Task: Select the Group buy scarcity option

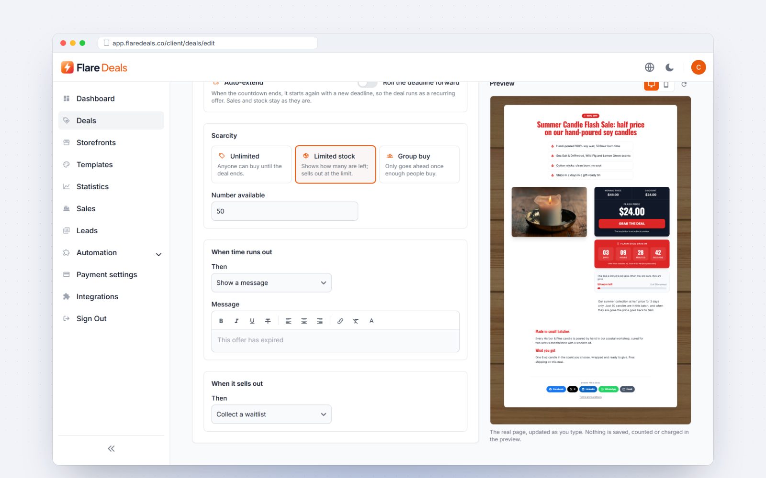Action: 419,164
